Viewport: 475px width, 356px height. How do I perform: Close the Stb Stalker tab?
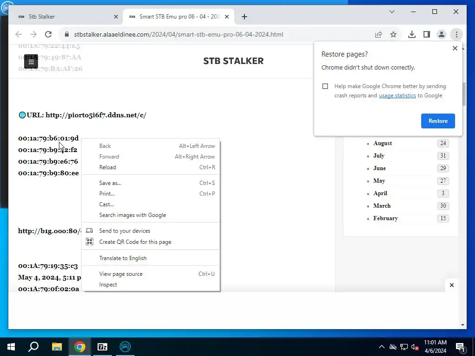click(116, 17)
